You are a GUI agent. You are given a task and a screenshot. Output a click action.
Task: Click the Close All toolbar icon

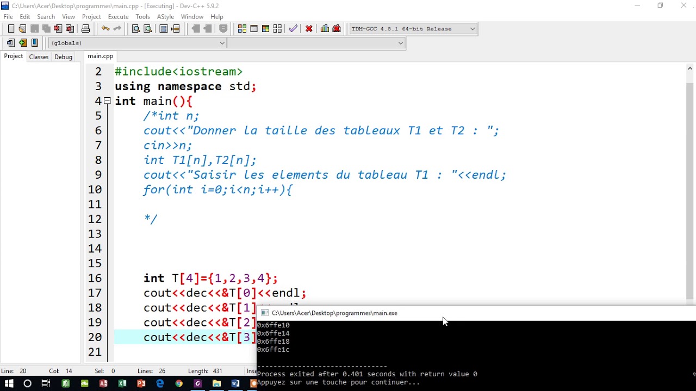click(x=70, y=29)
